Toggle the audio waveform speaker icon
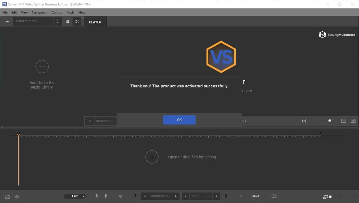The image size is (359, 203). [17, 197]
